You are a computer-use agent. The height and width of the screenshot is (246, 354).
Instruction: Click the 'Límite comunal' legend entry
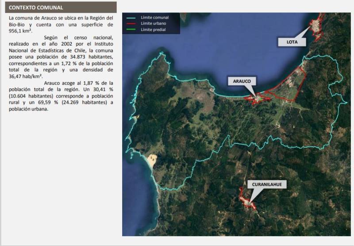pyautogui.click(x=154, y=17)
